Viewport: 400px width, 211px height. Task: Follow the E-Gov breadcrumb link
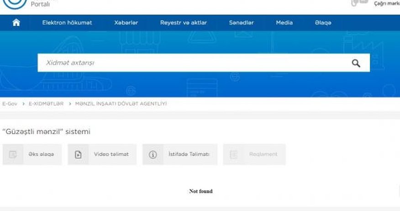pos(10,104)
